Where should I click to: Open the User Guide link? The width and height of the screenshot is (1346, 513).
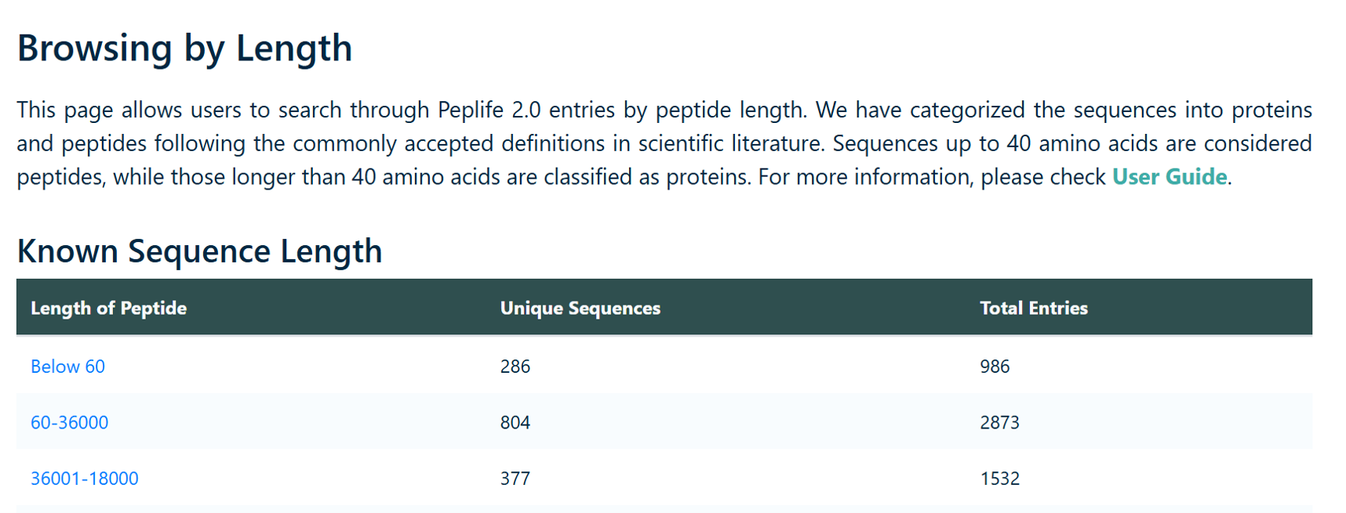(1169, 177)
